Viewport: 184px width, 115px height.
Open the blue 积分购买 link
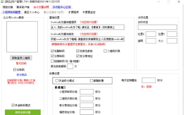(22, 75)
